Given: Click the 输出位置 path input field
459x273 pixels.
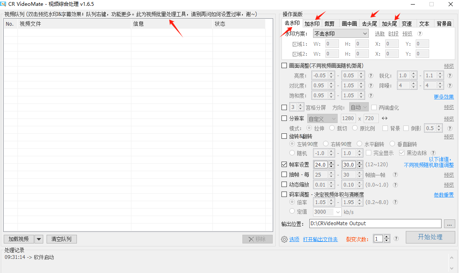Looking at the screenshot, I should coord(375,224).
